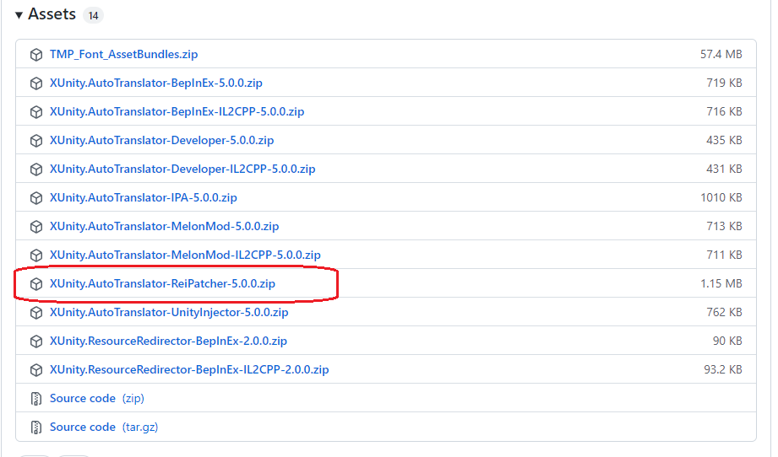Download XUnity.AutoTranslator-IPA-5.0.0.zip
The height and width of the screenshot is (457, 778).
pyautogui.click(x=144, y=197)
